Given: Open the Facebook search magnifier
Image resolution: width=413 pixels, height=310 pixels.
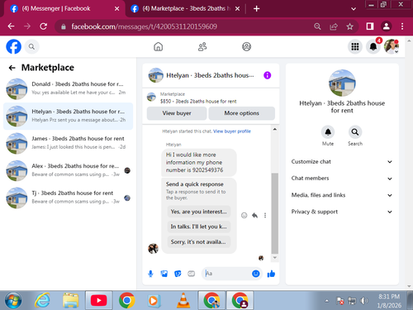Looking at the screenshot, I should 31,47.
